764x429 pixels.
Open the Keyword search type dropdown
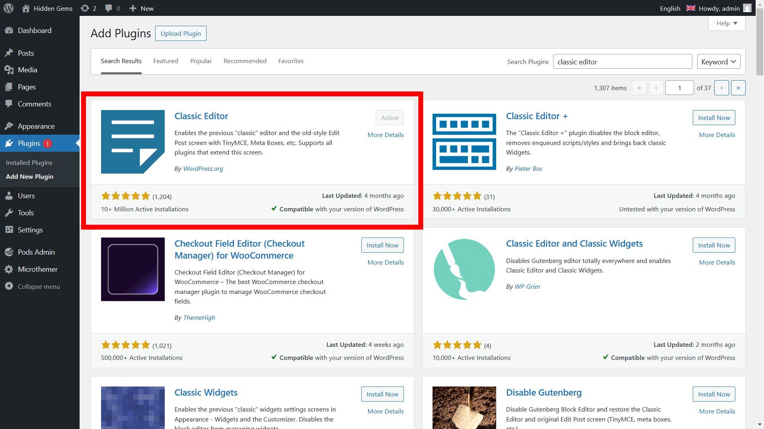point(718,62)
